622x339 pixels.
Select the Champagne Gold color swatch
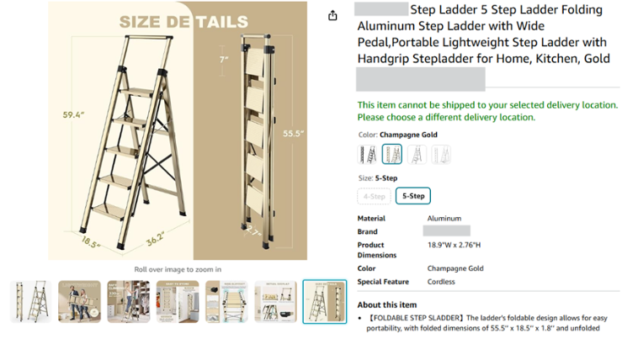click(x=392, y=154)
